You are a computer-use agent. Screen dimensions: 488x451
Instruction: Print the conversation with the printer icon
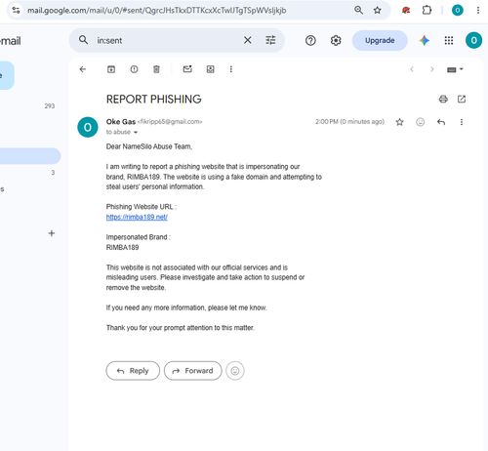click(x=443, y=99)
